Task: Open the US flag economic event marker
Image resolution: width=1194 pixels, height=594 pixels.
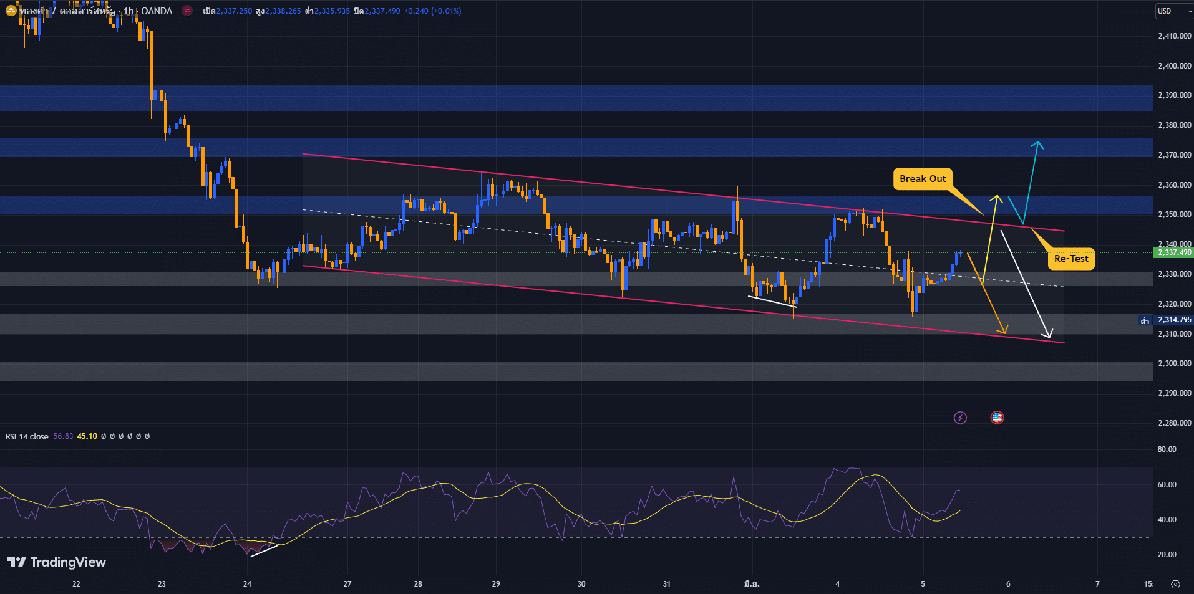Action: (997, 418)
